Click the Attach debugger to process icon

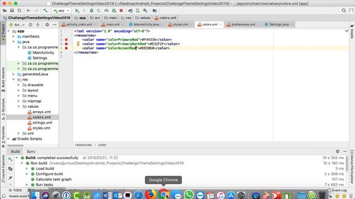tap(114, 11)
